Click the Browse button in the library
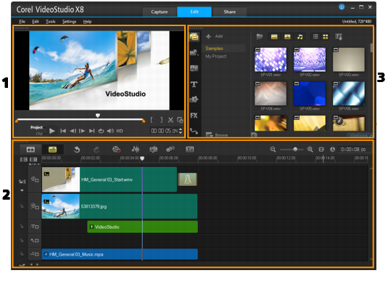This screenshot has width=388, height=281. tap(217, 135)
